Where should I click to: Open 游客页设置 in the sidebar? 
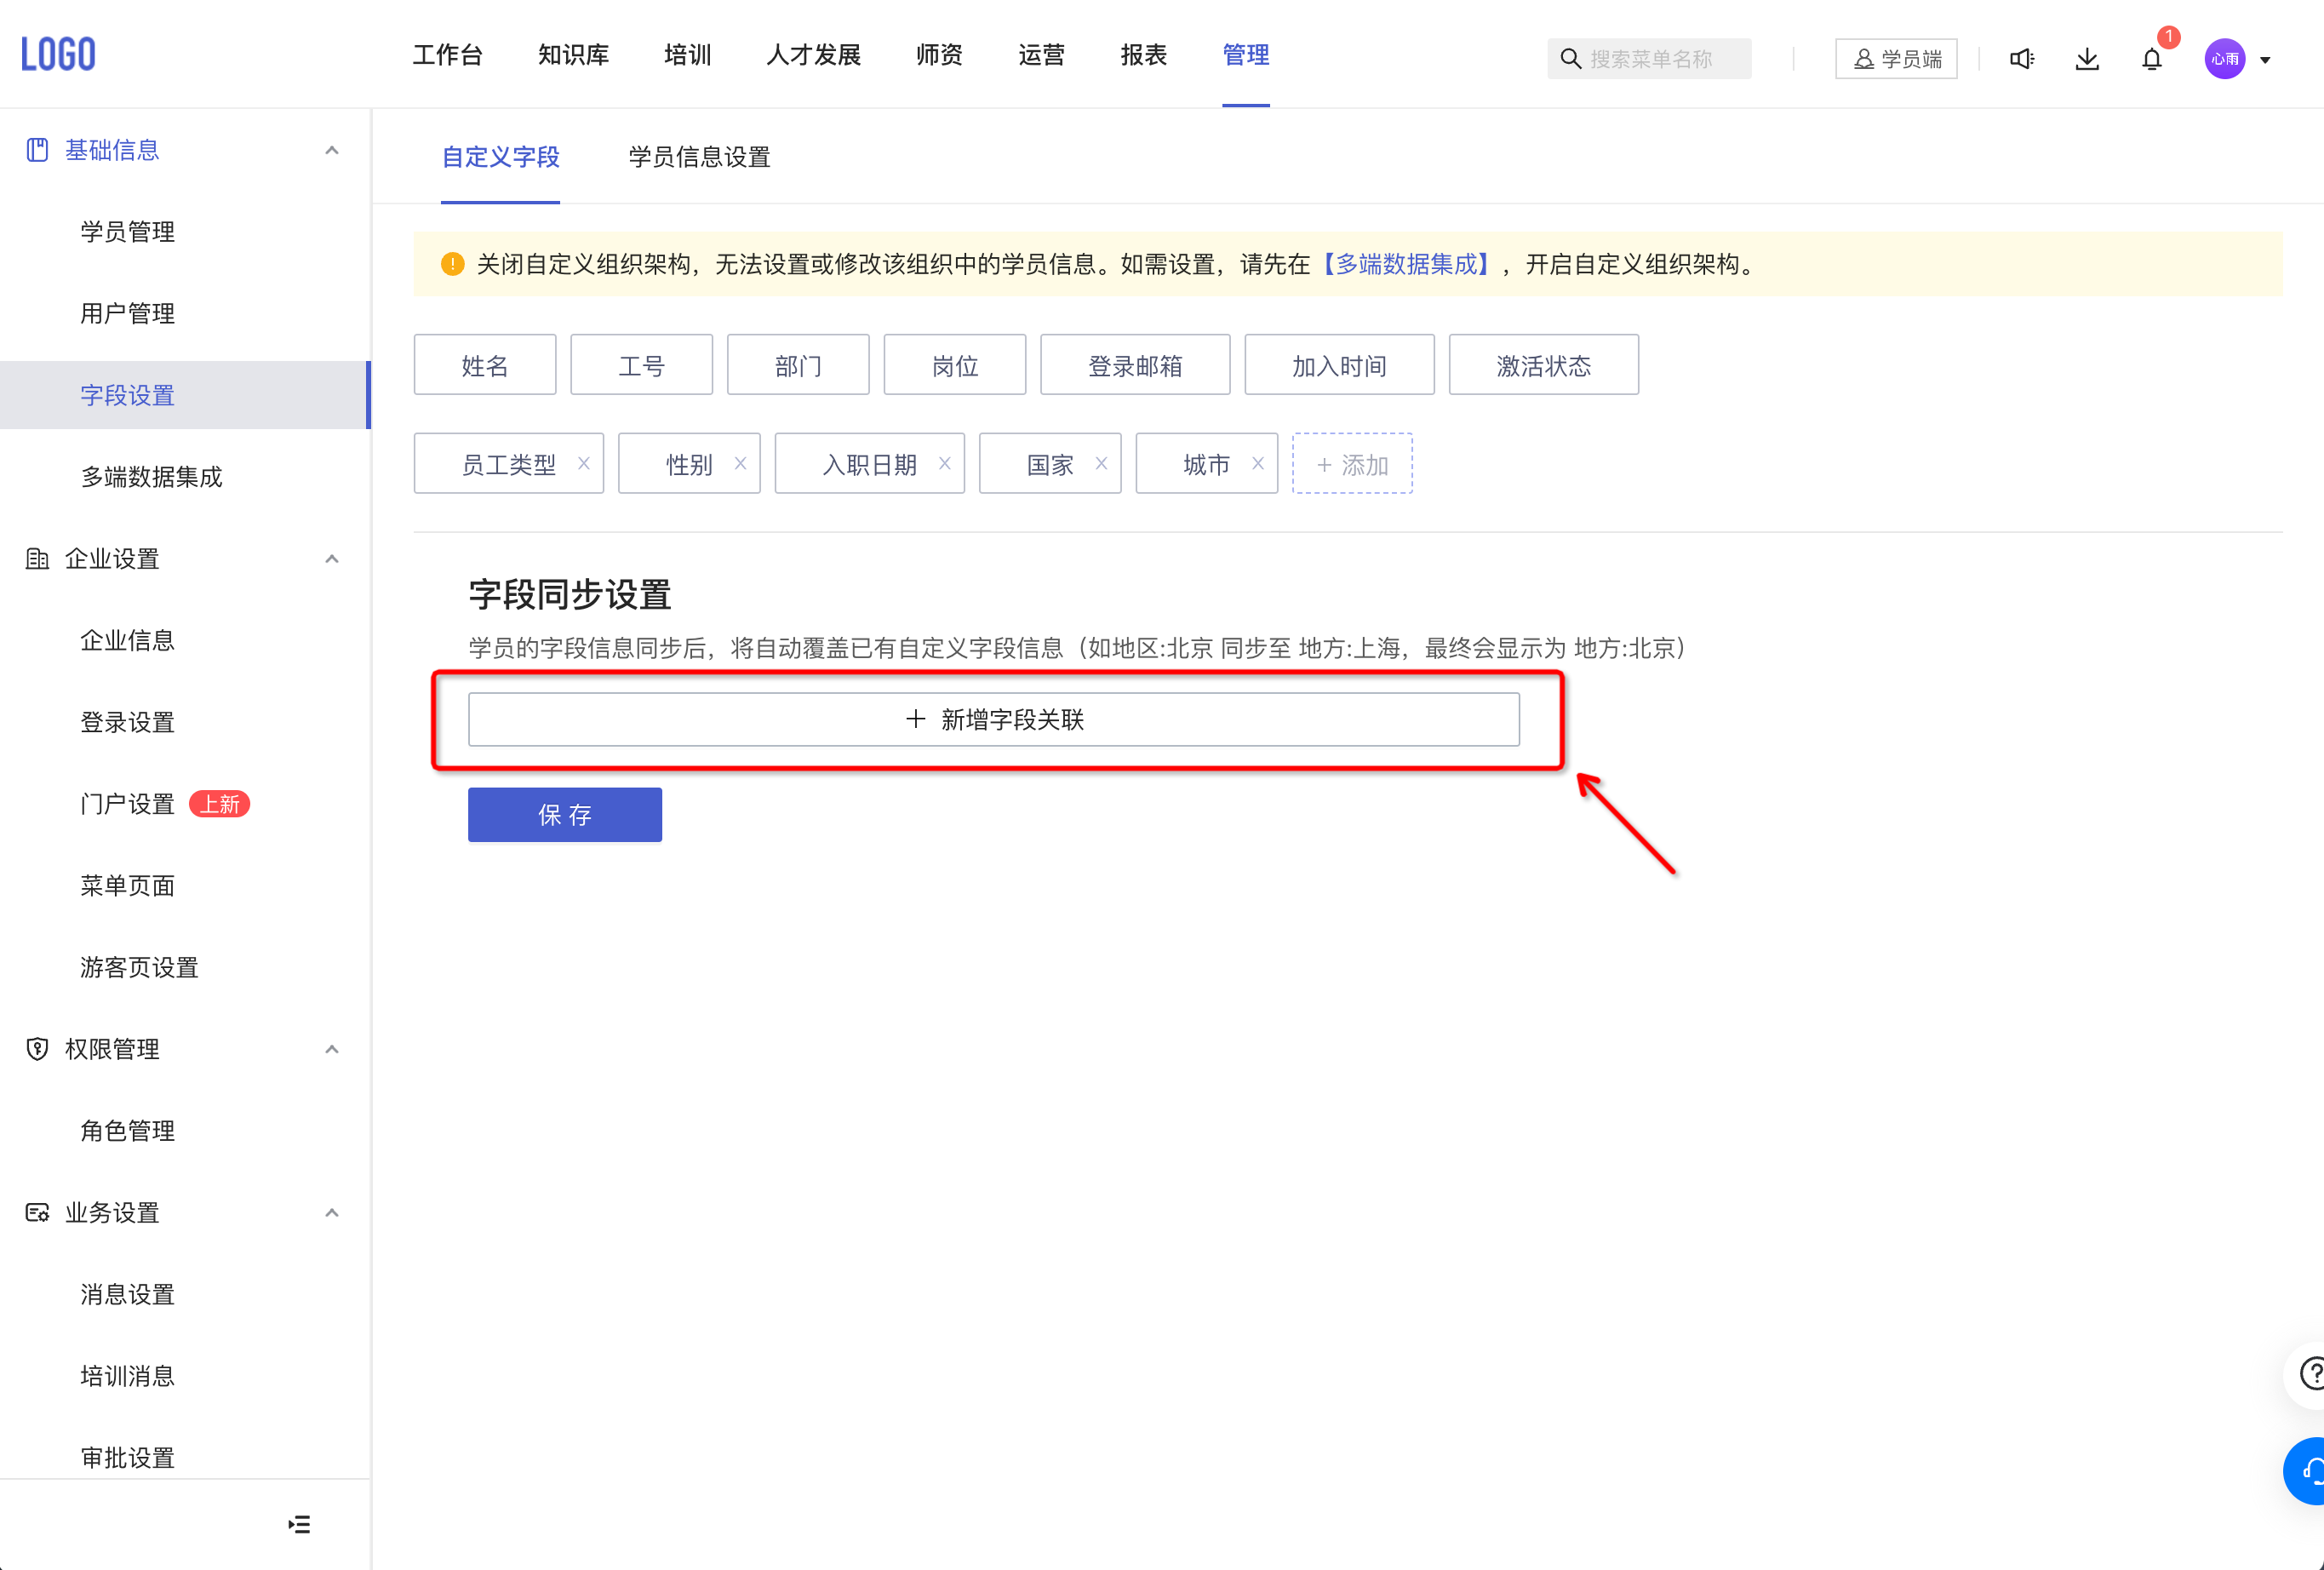(x=139, y=967)
